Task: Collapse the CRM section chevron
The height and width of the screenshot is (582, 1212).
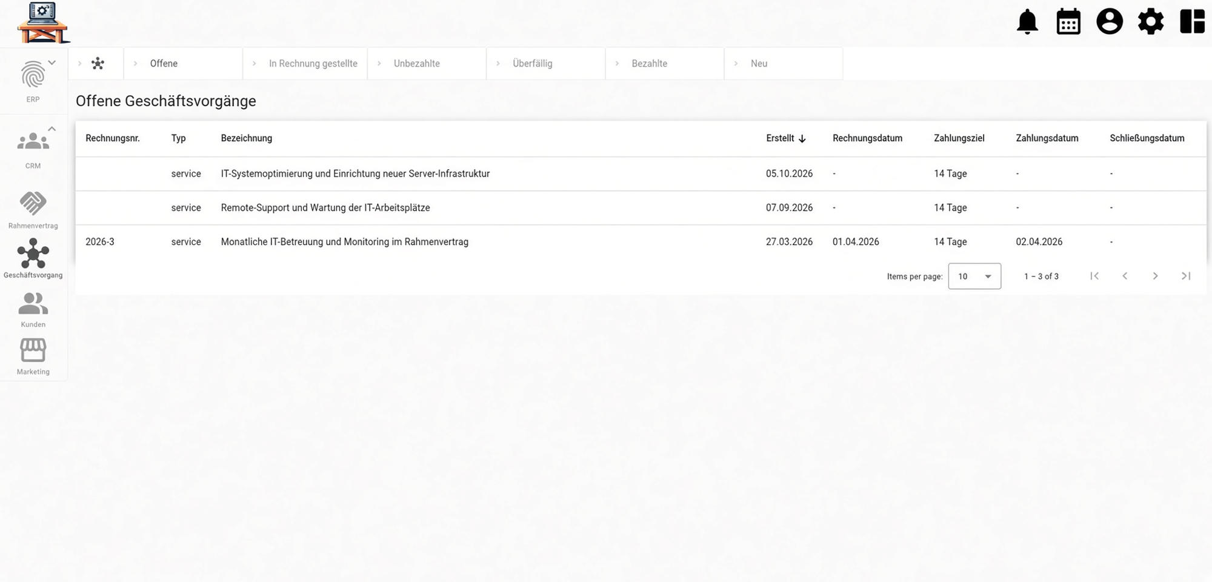Action: tap(52, 129)
